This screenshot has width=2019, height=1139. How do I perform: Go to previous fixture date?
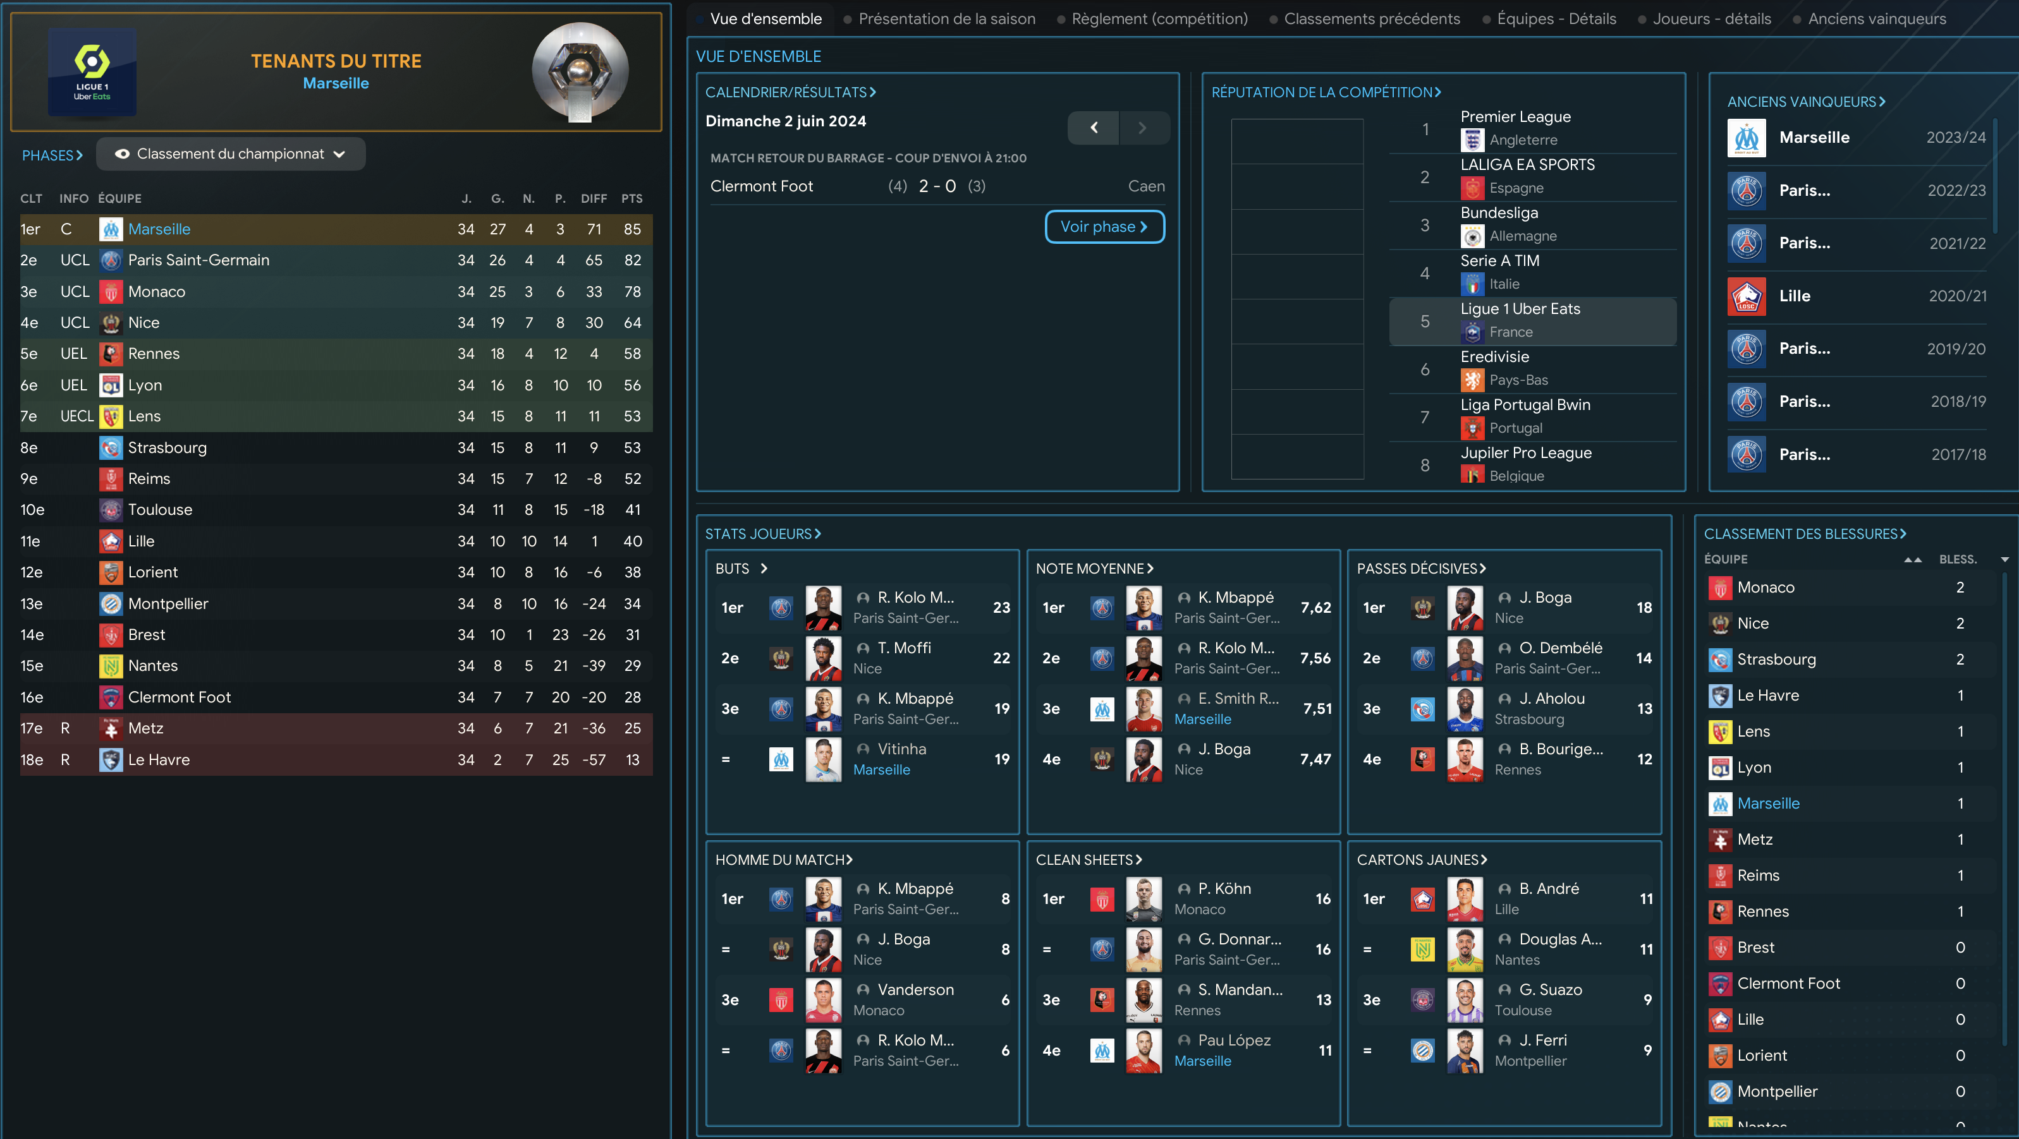point(1094,128)
